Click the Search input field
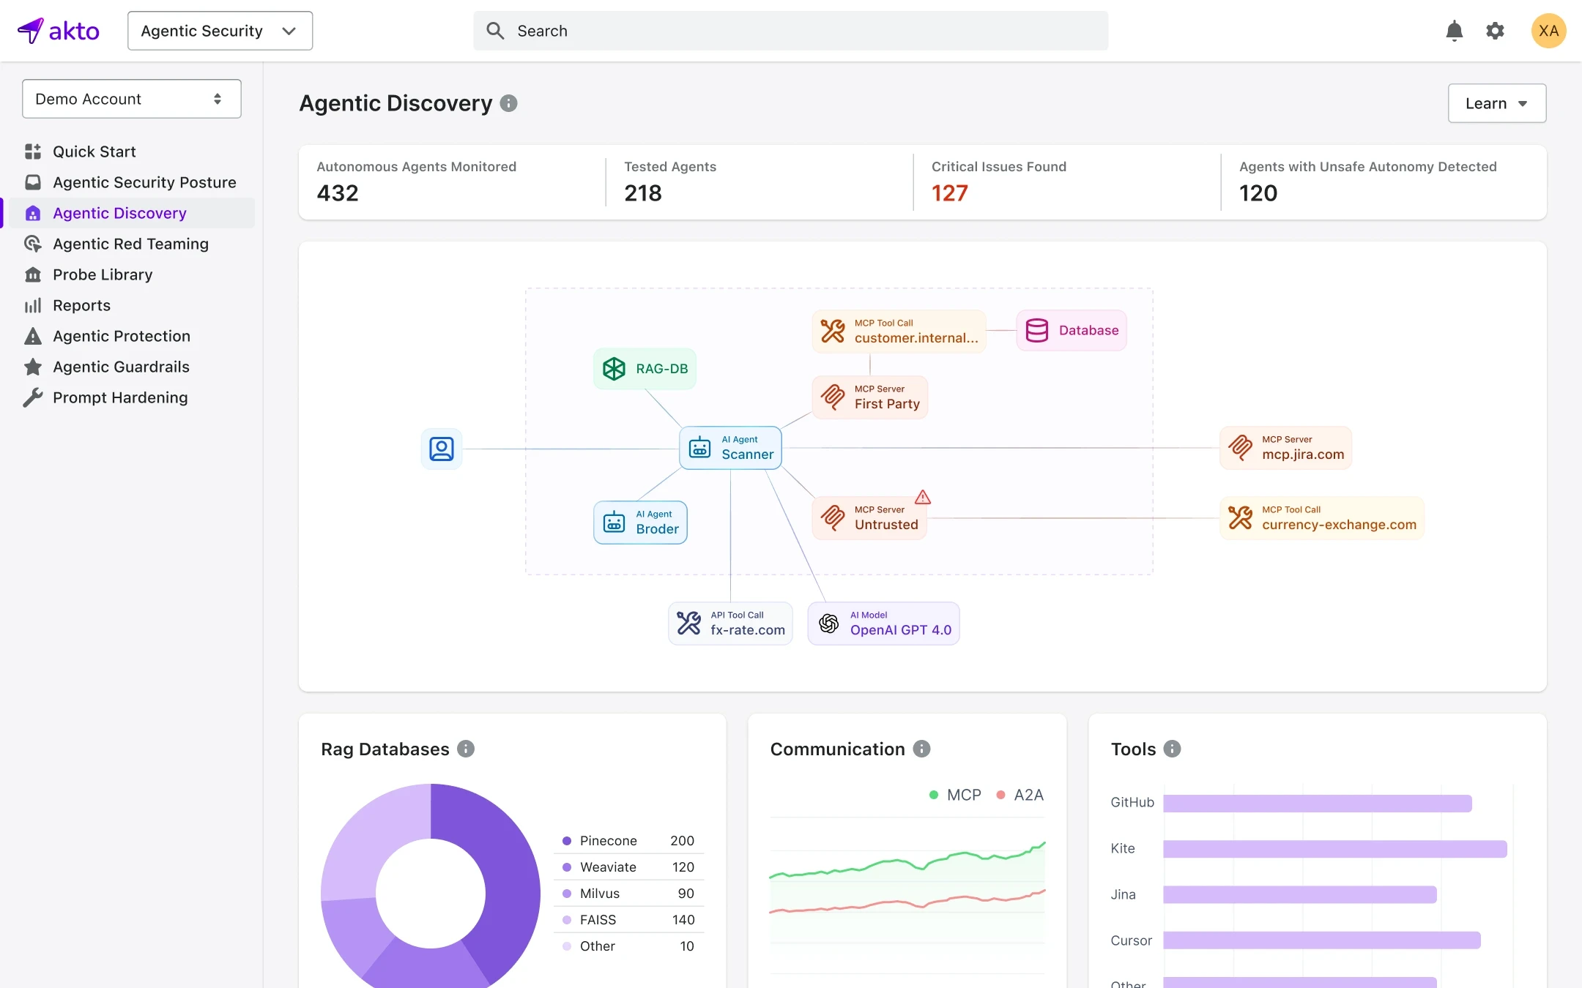 click(x=791, y=31)
